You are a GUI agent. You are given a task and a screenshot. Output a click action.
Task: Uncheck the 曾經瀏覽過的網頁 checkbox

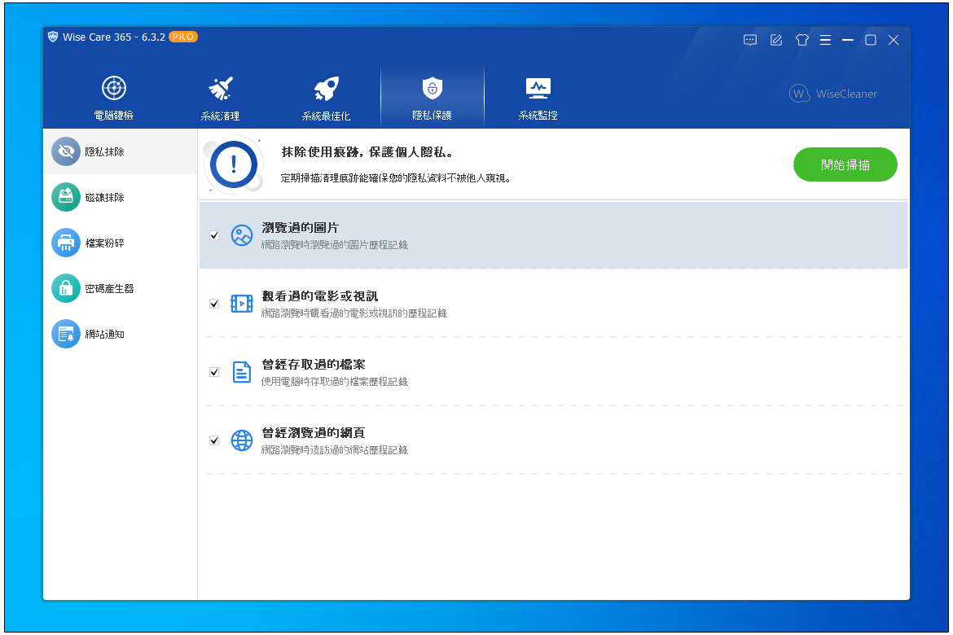pos(214,440)
